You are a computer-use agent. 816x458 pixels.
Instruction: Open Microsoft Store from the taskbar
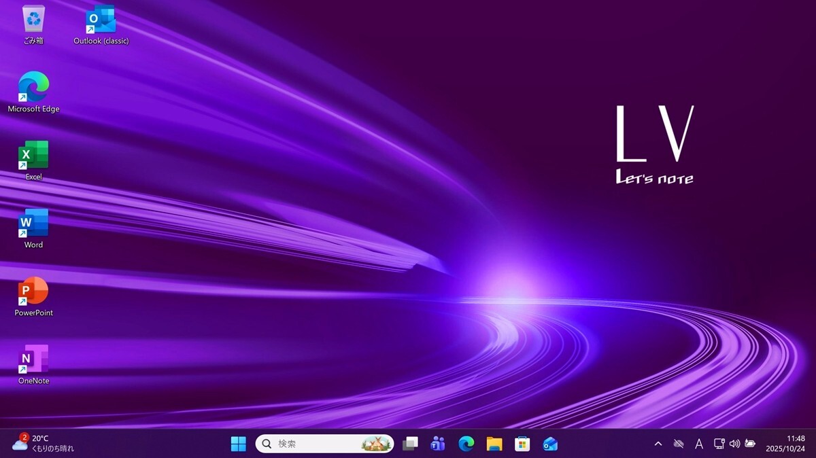coord(522,444)
